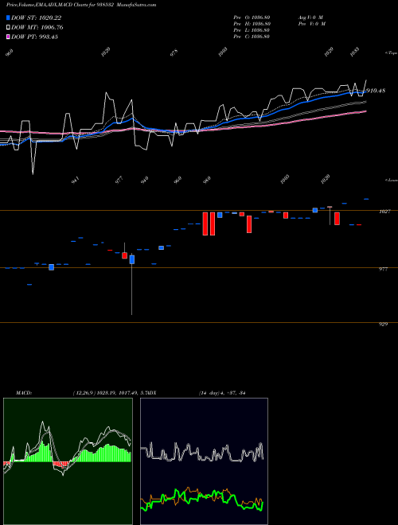
Task: Click the 'Avg V: 0 M' volume text
Action: [x=310, y=17]
